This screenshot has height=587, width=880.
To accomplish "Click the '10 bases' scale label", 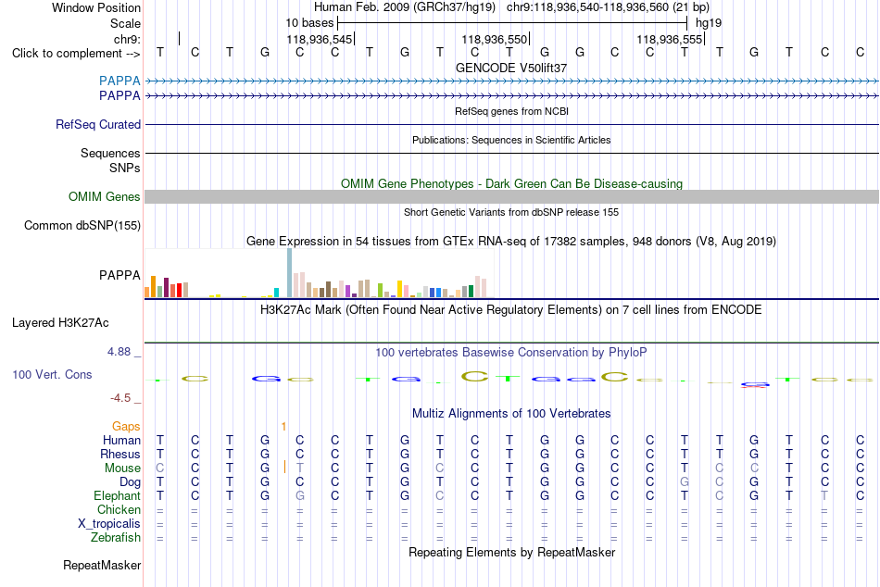I will tap(309, 23).
